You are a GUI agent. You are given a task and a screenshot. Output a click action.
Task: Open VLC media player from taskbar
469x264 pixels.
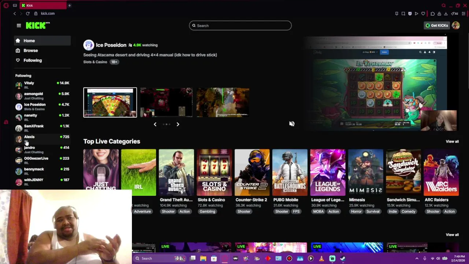pos(321,258)
